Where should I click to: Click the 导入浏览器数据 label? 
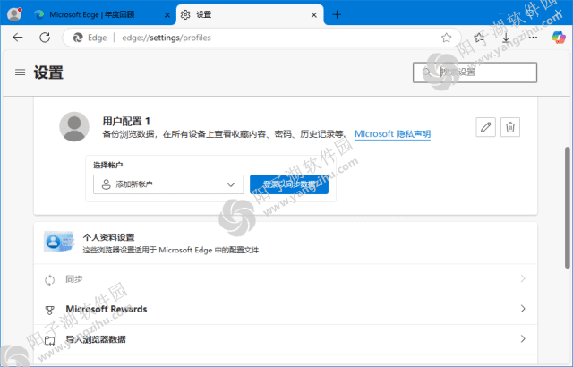(96, 339)
